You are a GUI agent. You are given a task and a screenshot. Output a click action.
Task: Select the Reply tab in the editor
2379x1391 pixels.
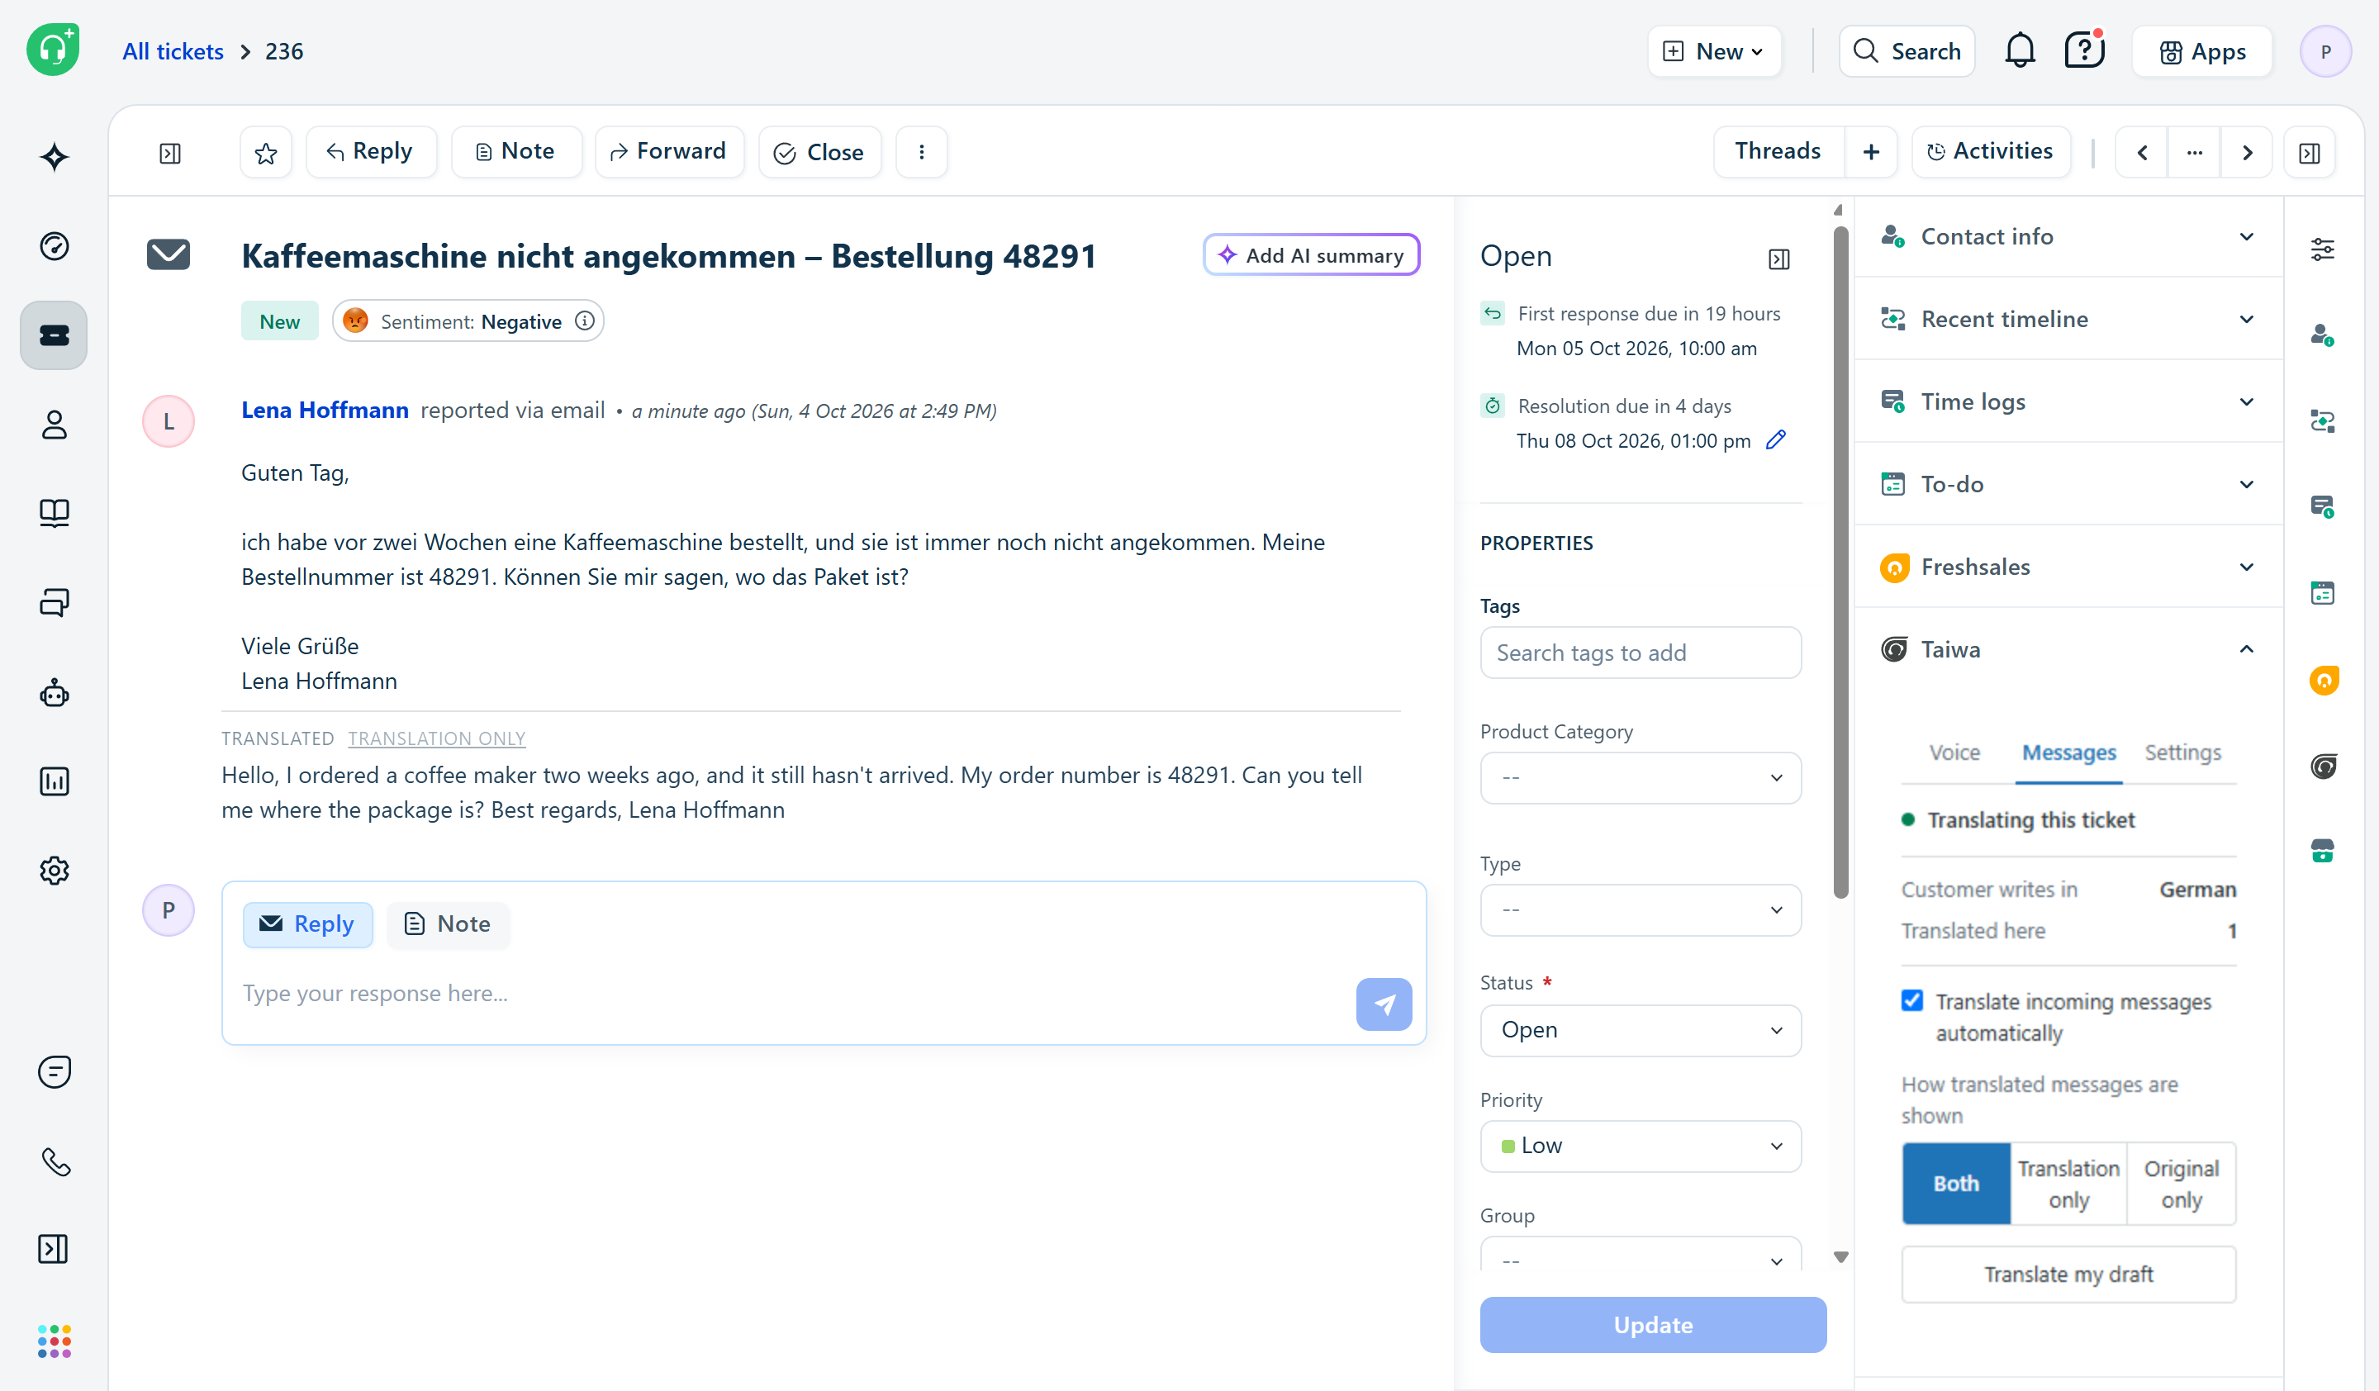(x=308, y=923)
